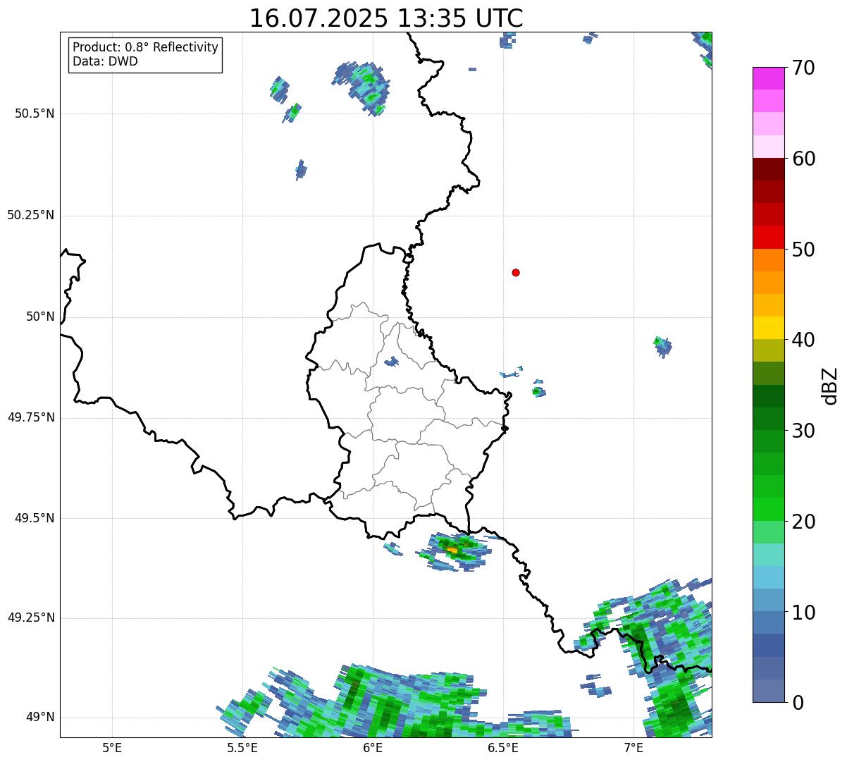Click the 6.5°E longitude label
Viewport: 847px width, 762px height.
pos(503,748)
